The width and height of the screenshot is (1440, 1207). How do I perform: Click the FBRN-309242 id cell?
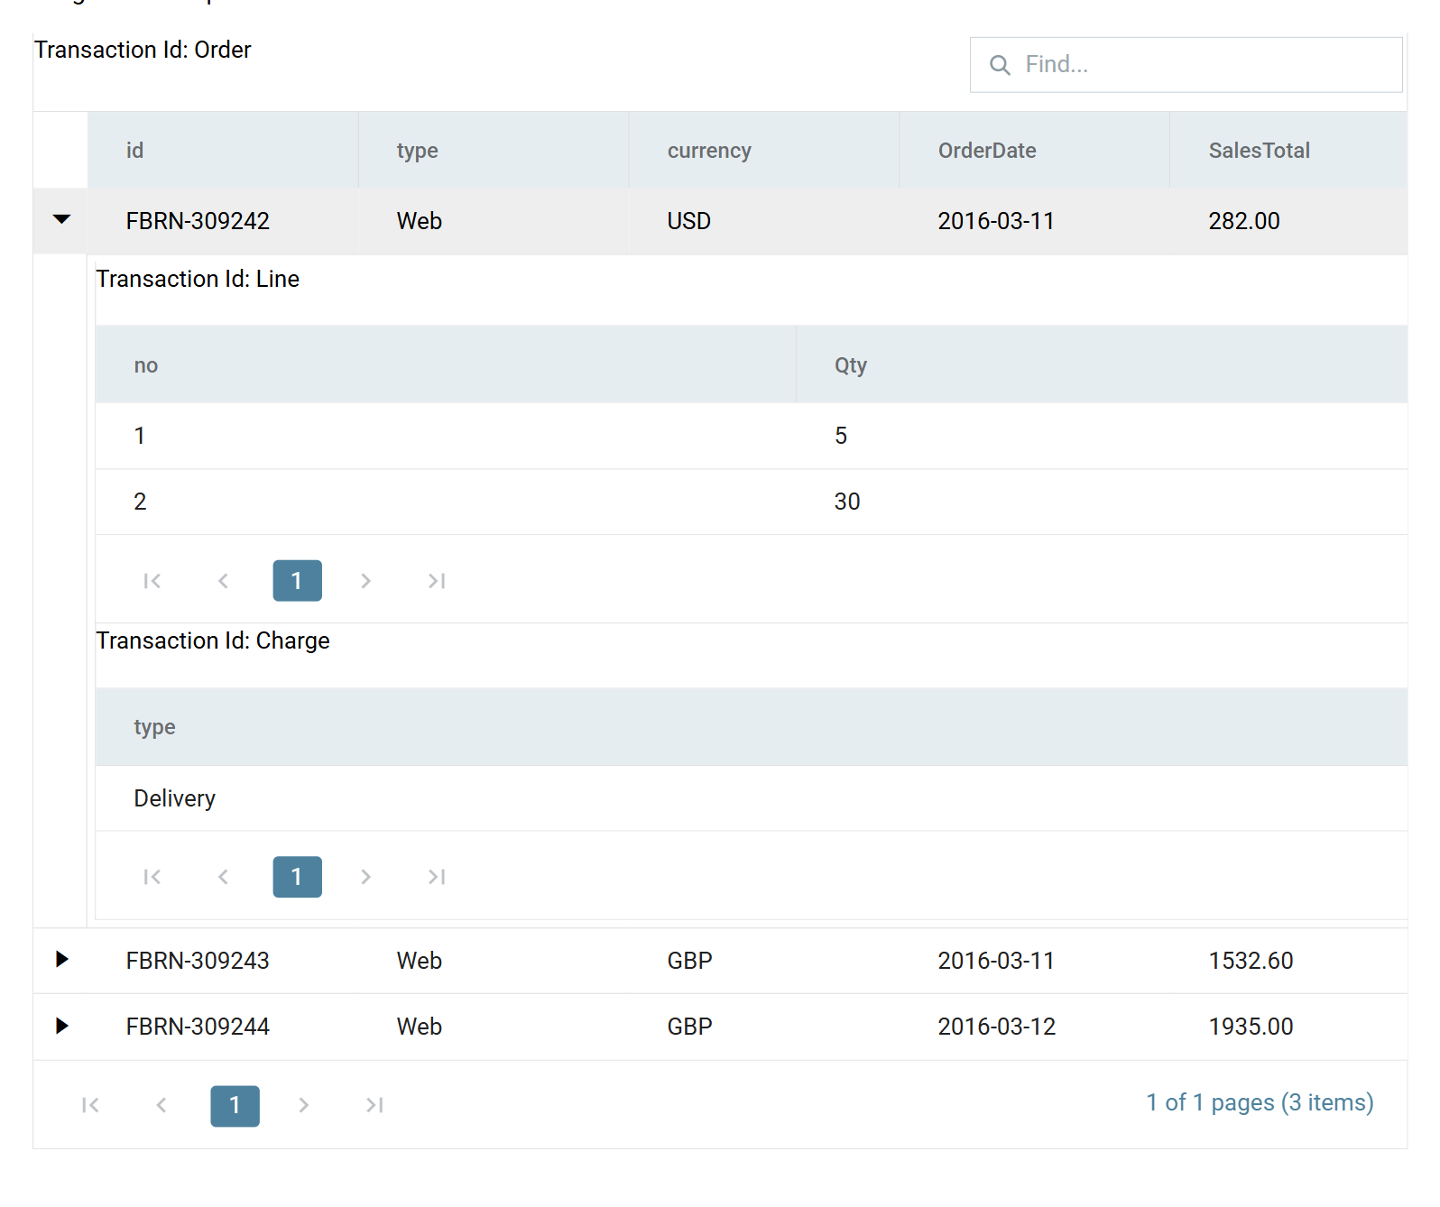[223, 221]
